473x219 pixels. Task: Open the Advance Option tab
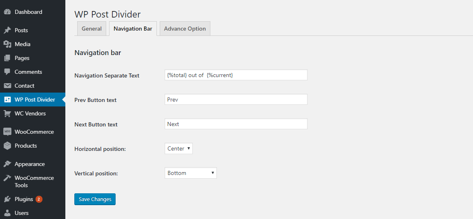coord(185,29)
